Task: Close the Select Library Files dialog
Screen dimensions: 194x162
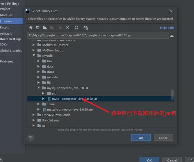Action: click(171, 11)
